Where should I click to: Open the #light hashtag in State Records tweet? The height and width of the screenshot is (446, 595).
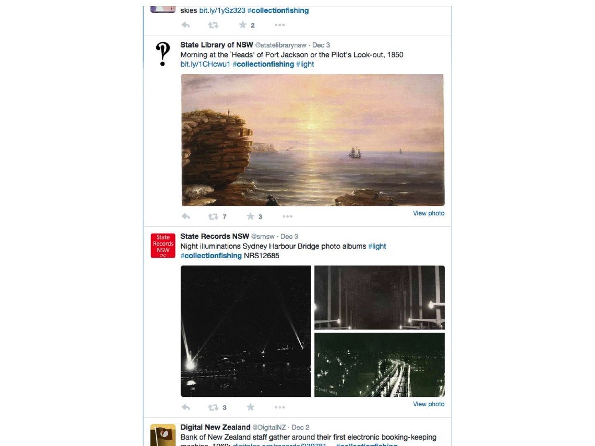[x=377, y=247]
